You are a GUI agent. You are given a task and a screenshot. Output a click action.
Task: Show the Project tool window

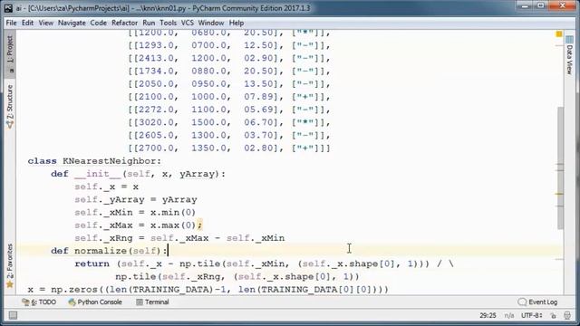pyautogui.click(x=10, y=53)
